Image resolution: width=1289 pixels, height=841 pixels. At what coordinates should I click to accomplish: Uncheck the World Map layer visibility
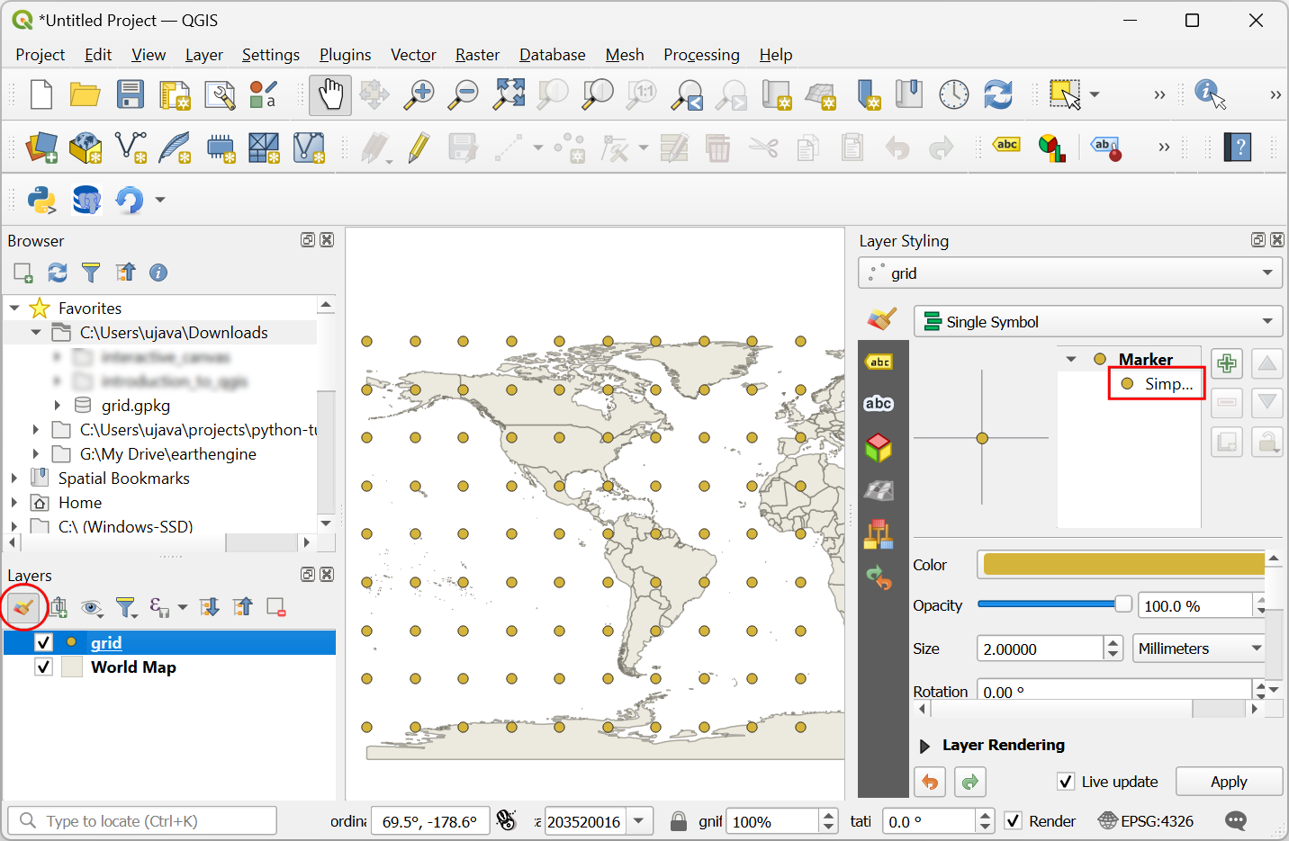[x=43, y=667]
